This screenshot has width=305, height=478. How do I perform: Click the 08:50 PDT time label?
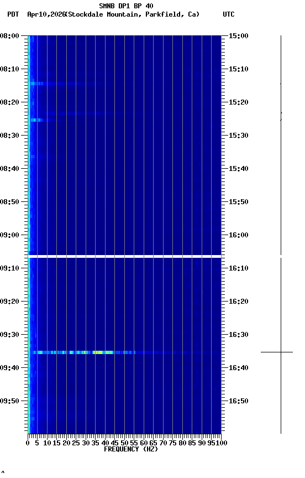pos(9,202)
